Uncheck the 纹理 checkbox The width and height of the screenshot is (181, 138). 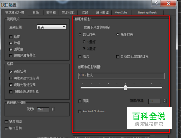11,43
